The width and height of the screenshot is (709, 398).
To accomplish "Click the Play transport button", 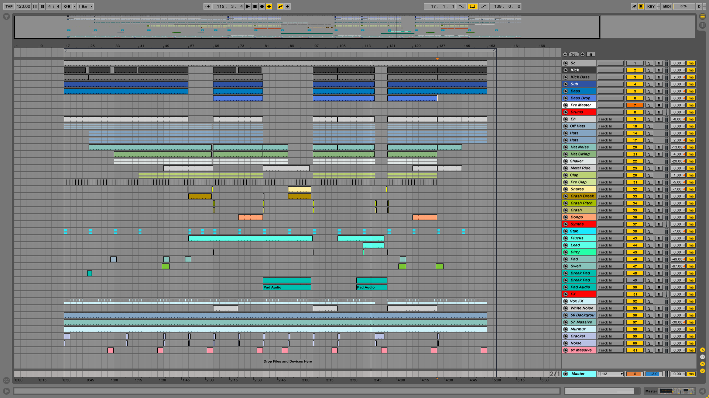I will (x=248, y=6).
